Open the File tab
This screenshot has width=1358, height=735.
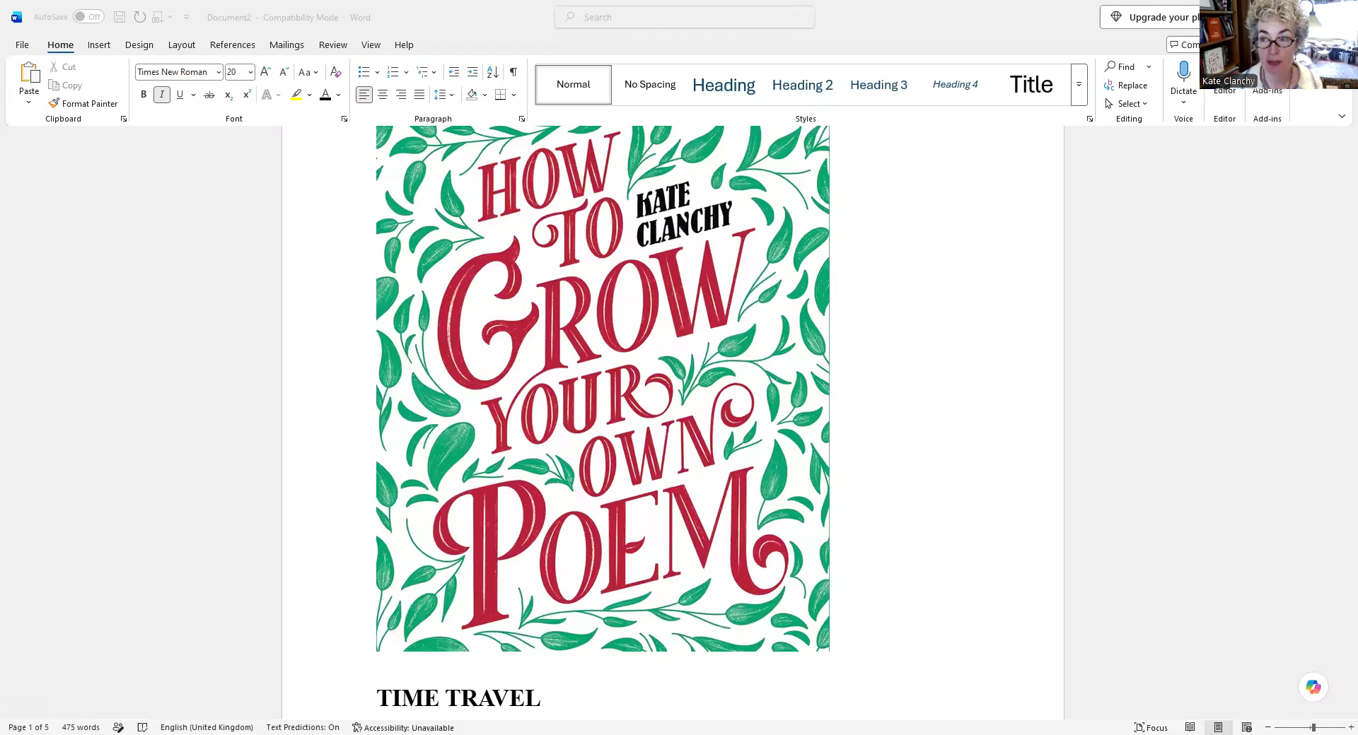click(x=22, y=45)
